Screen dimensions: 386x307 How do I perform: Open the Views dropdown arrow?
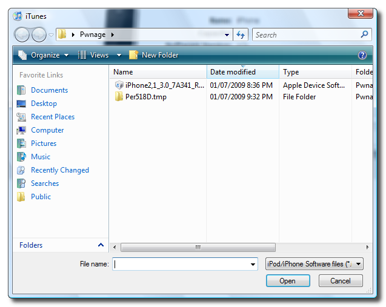(119, 55)
